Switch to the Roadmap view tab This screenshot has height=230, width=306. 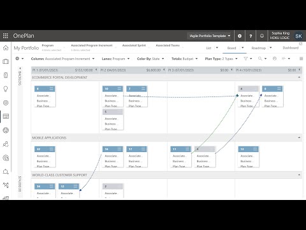(x=259, y=48)
